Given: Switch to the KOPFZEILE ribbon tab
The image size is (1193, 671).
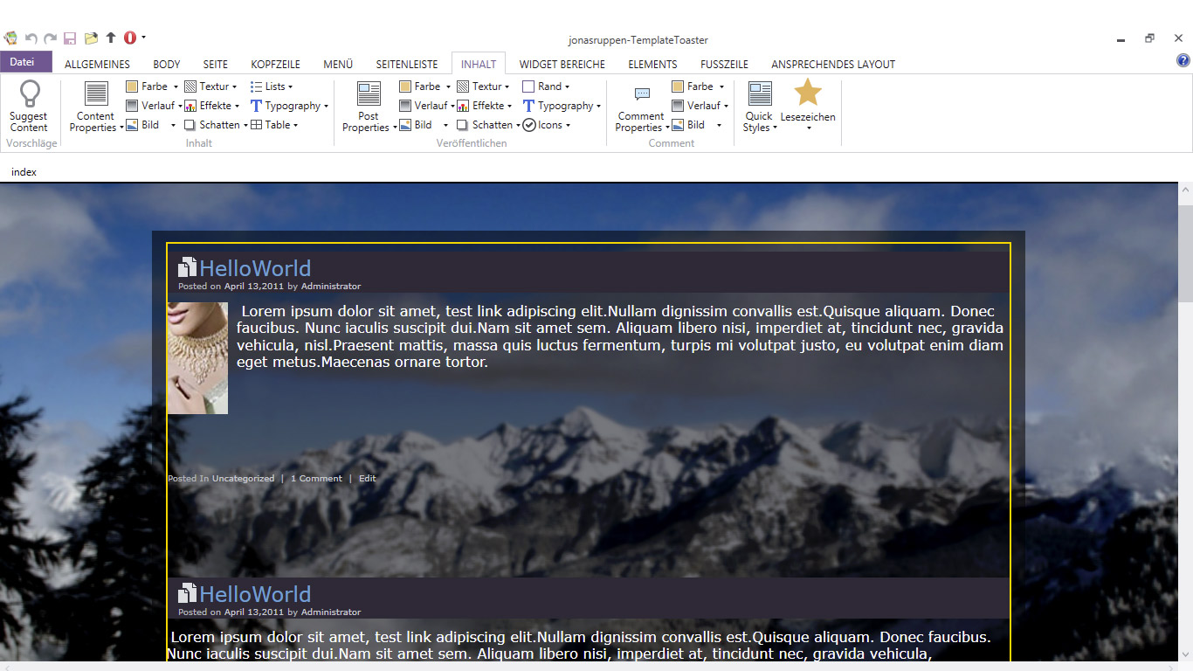Looking at the screenshot, I should click(275, 64).
